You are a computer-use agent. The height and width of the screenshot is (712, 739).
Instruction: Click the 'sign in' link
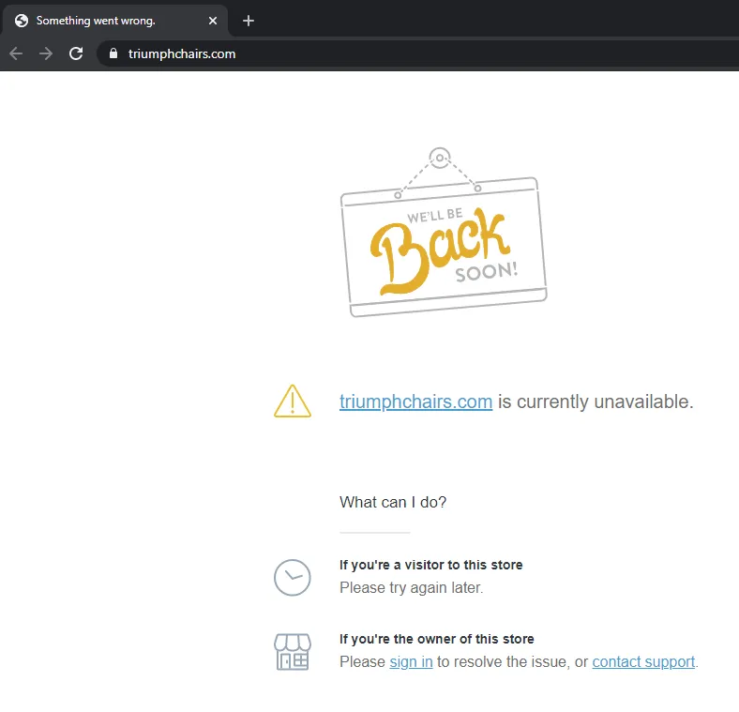click(411, 661)
